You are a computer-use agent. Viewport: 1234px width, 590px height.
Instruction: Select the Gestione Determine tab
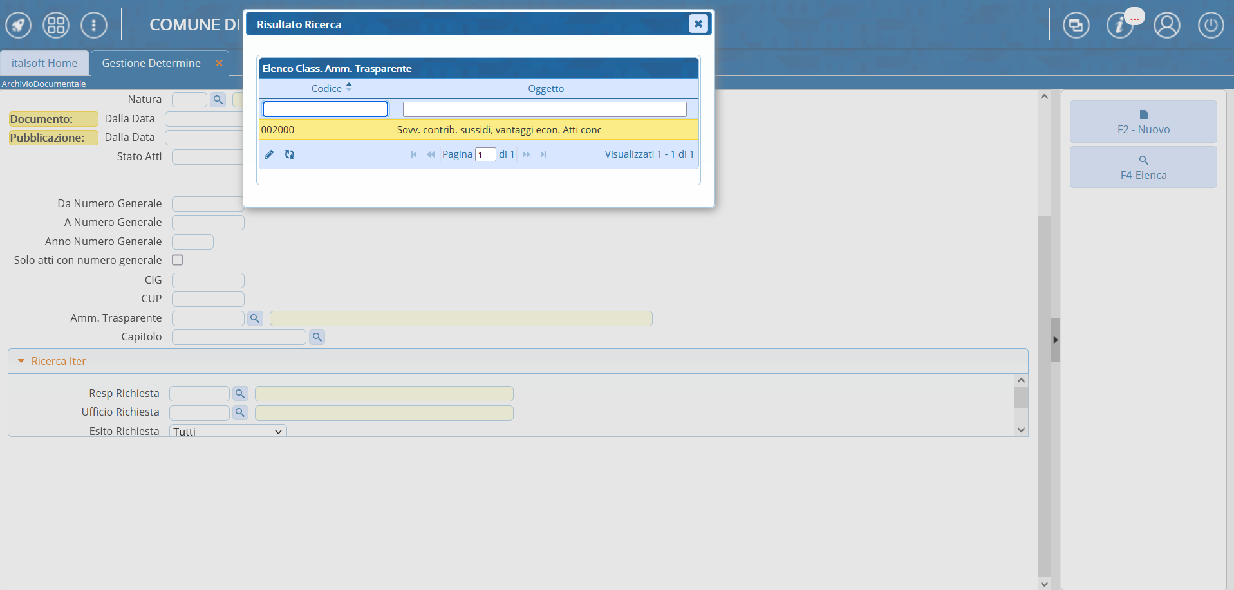click(151, 63)
